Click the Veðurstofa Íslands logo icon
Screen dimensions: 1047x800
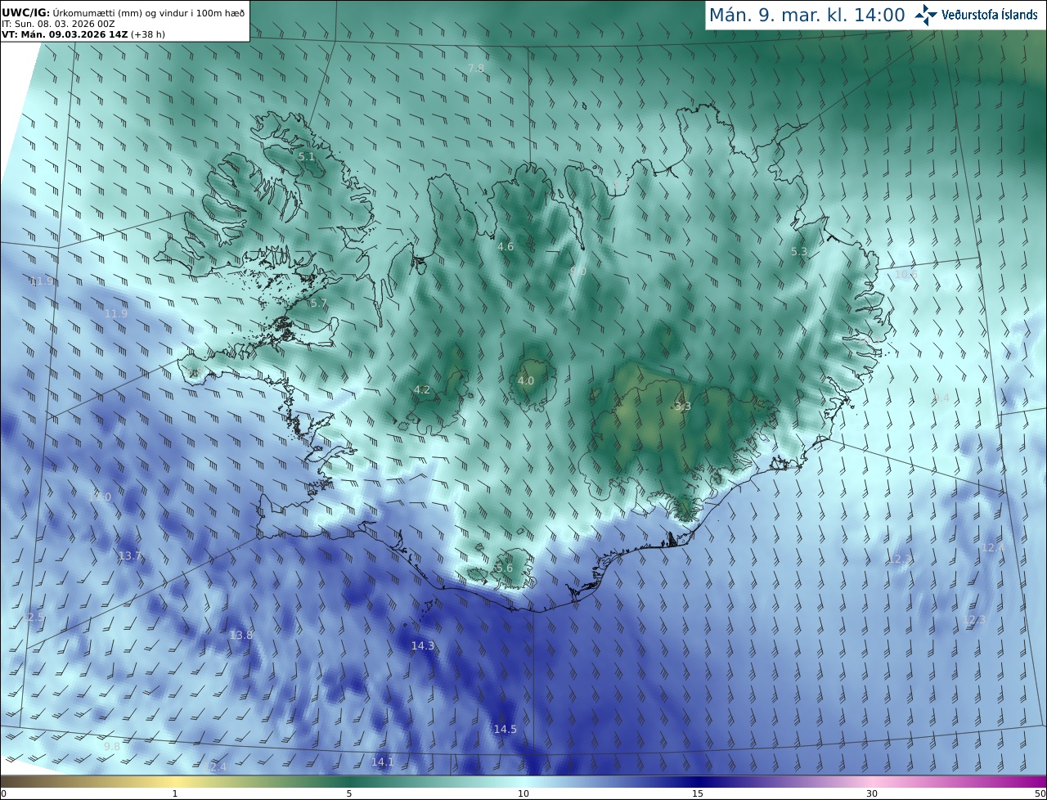click(926, 15)
